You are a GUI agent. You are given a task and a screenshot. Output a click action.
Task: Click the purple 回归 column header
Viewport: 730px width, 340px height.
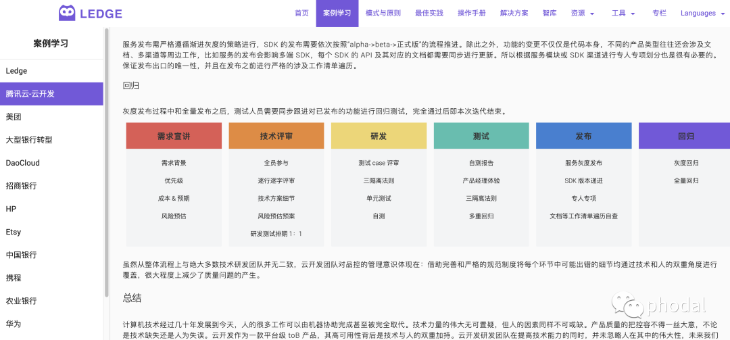tap(684, 136)
